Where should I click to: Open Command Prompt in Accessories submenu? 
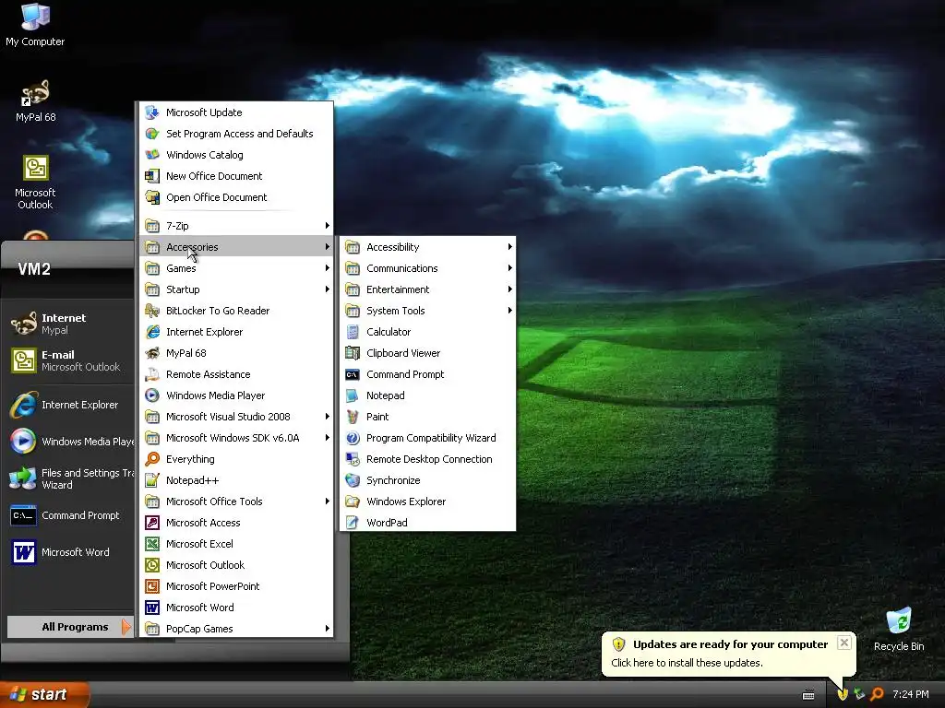tap(427, 374)
